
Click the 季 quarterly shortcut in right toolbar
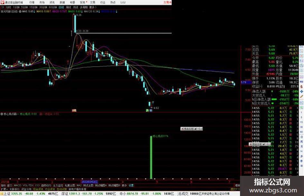click(x=301, y=161)
